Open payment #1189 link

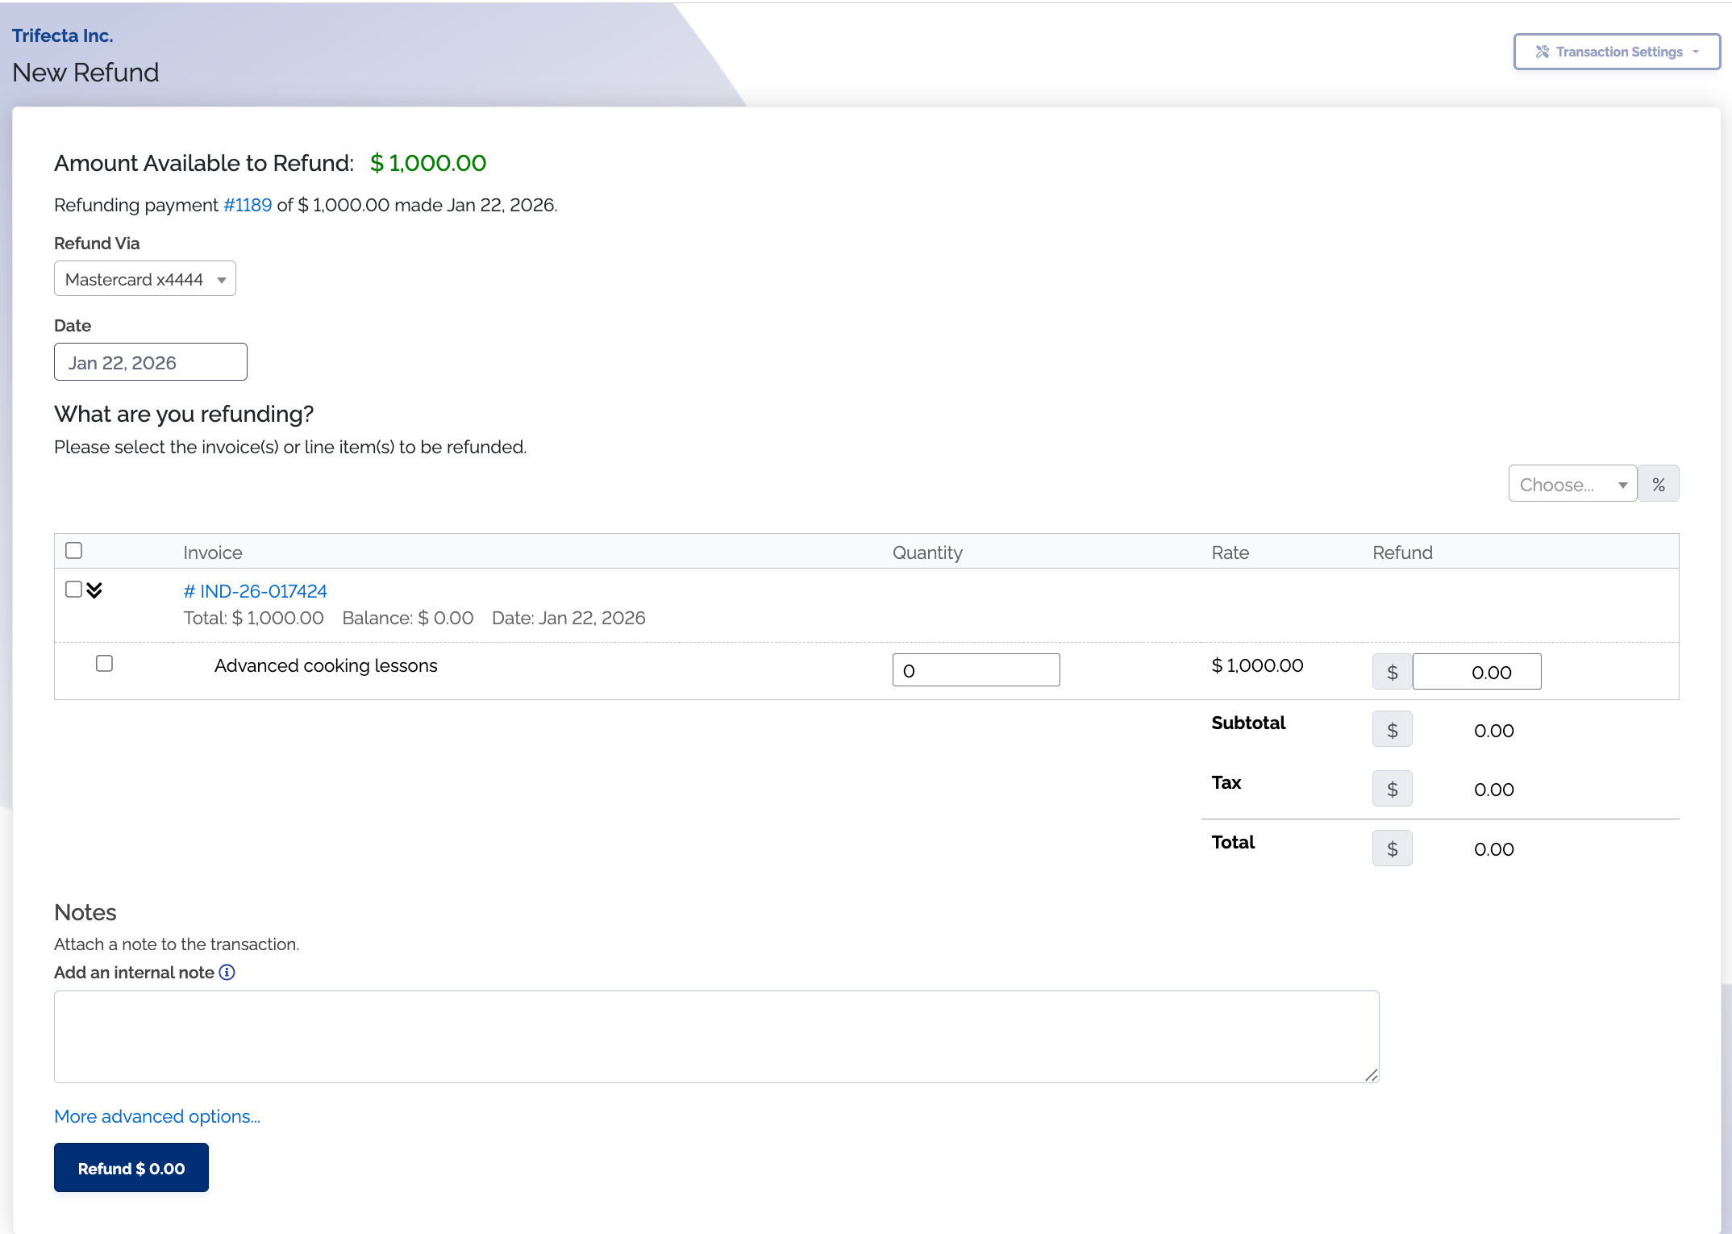point(248,205)
